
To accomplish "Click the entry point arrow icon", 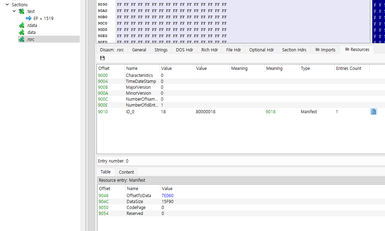I will [28, 18].
